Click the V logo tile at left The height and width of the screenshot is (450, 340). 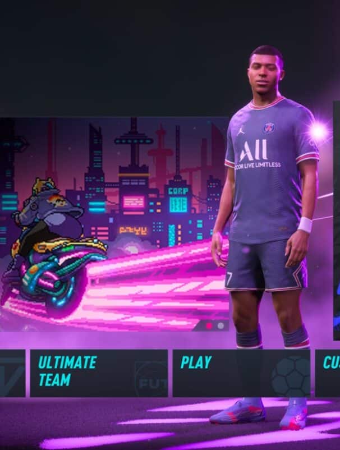tap(12, 373)
